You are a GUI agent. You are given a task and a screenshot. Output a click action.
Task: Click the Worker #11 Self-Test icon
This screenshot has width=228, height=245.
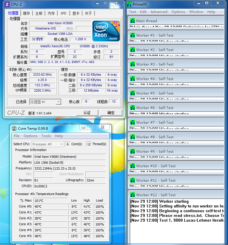[133, 181]
